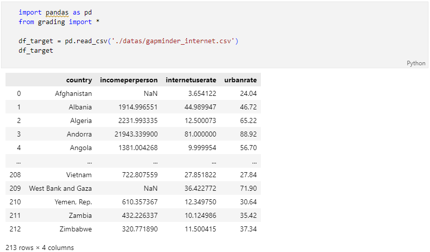The height and width of the screenshot is (252, 430).
Task: Click the income value 1381.004268
Action: (138, 148)
